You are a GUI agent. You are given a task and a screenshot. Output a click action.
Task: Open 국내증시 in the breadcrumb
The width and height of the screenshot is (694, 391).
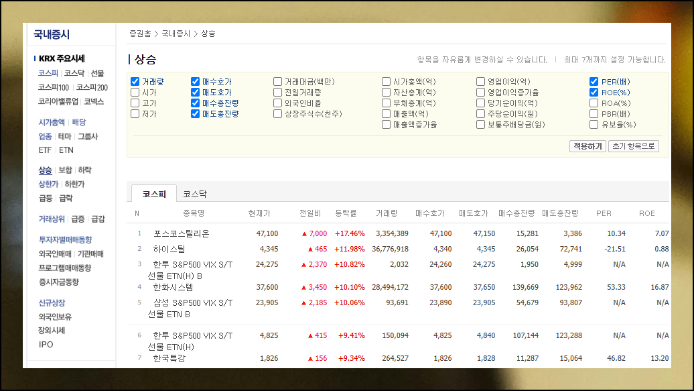[x=176, y=34]
